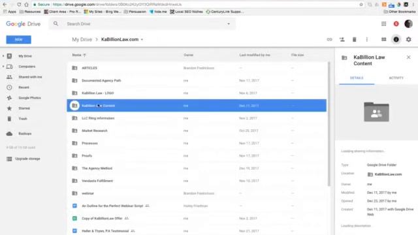Click the remove trash icon in toolbar
Image resolution: width=418 pixels, height=235 pixels.
(x=354, y=39)
